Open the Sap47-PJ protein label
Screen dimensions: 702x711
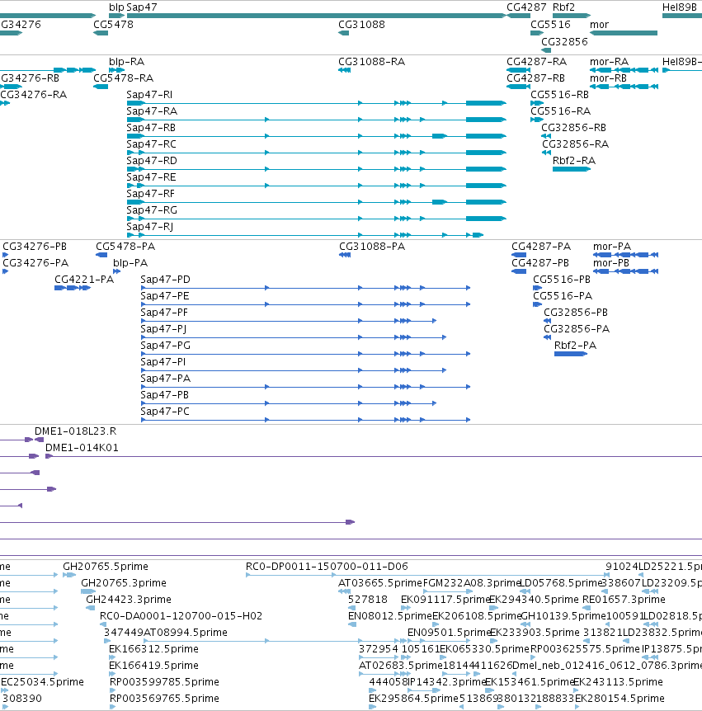[163, 329]
